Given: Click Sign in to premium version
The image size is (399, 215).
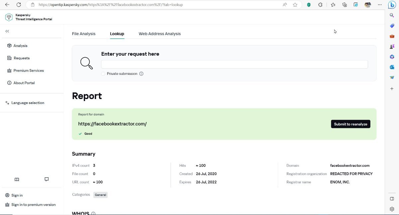Looking at the screenshot, I should [x=30, y=205].
